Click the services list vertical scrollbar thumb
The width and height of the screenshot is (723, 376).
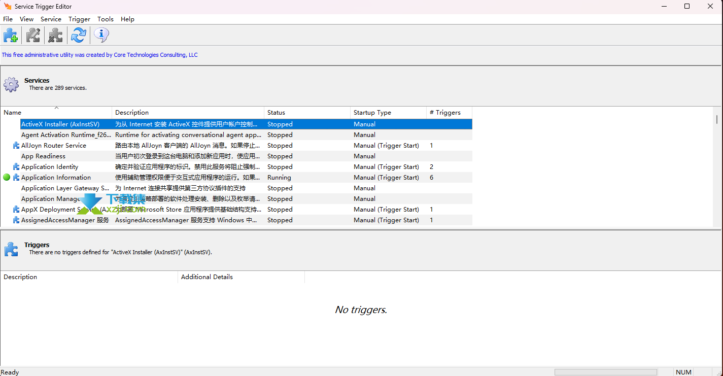(717, 119)
